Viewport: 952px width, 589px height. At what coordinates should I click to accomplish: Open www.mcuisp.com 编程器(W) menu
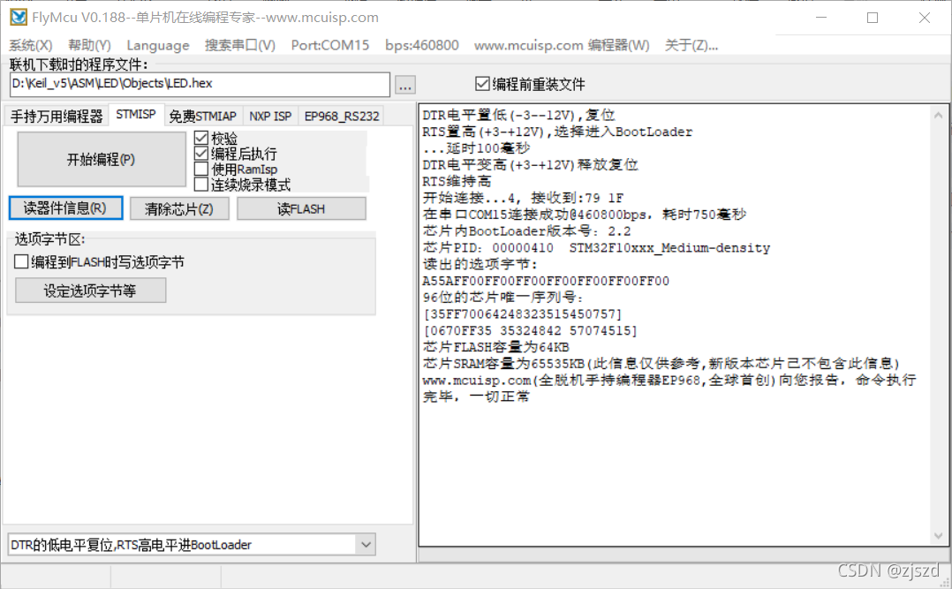(562, 46)
